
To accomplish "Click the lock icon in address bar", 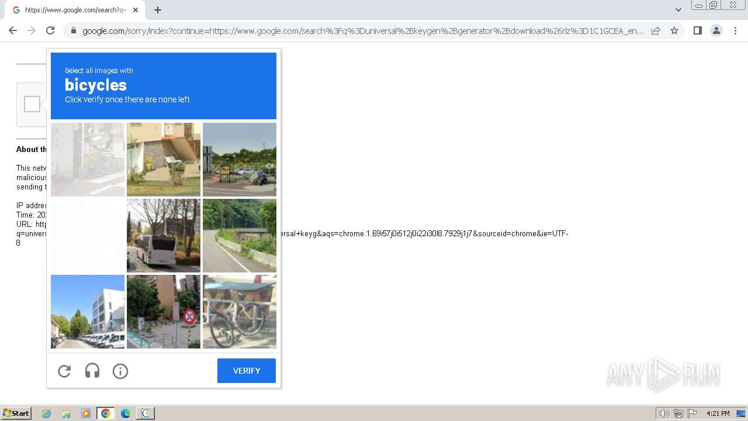I will 73,31.
